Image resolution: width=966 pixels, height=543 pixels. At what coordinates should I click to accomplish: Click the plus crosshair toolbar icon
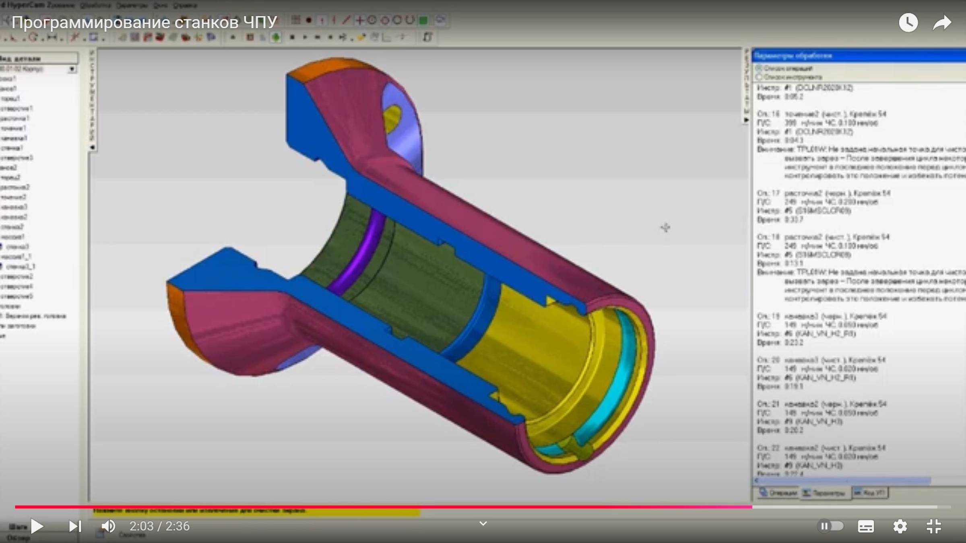coord(359,20)
